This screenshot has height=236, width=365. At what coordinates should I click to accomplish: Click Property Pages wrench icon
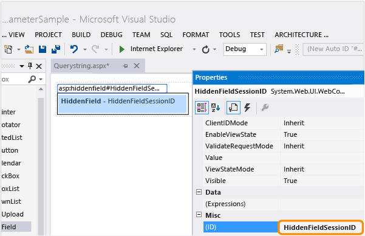[265, 108]
